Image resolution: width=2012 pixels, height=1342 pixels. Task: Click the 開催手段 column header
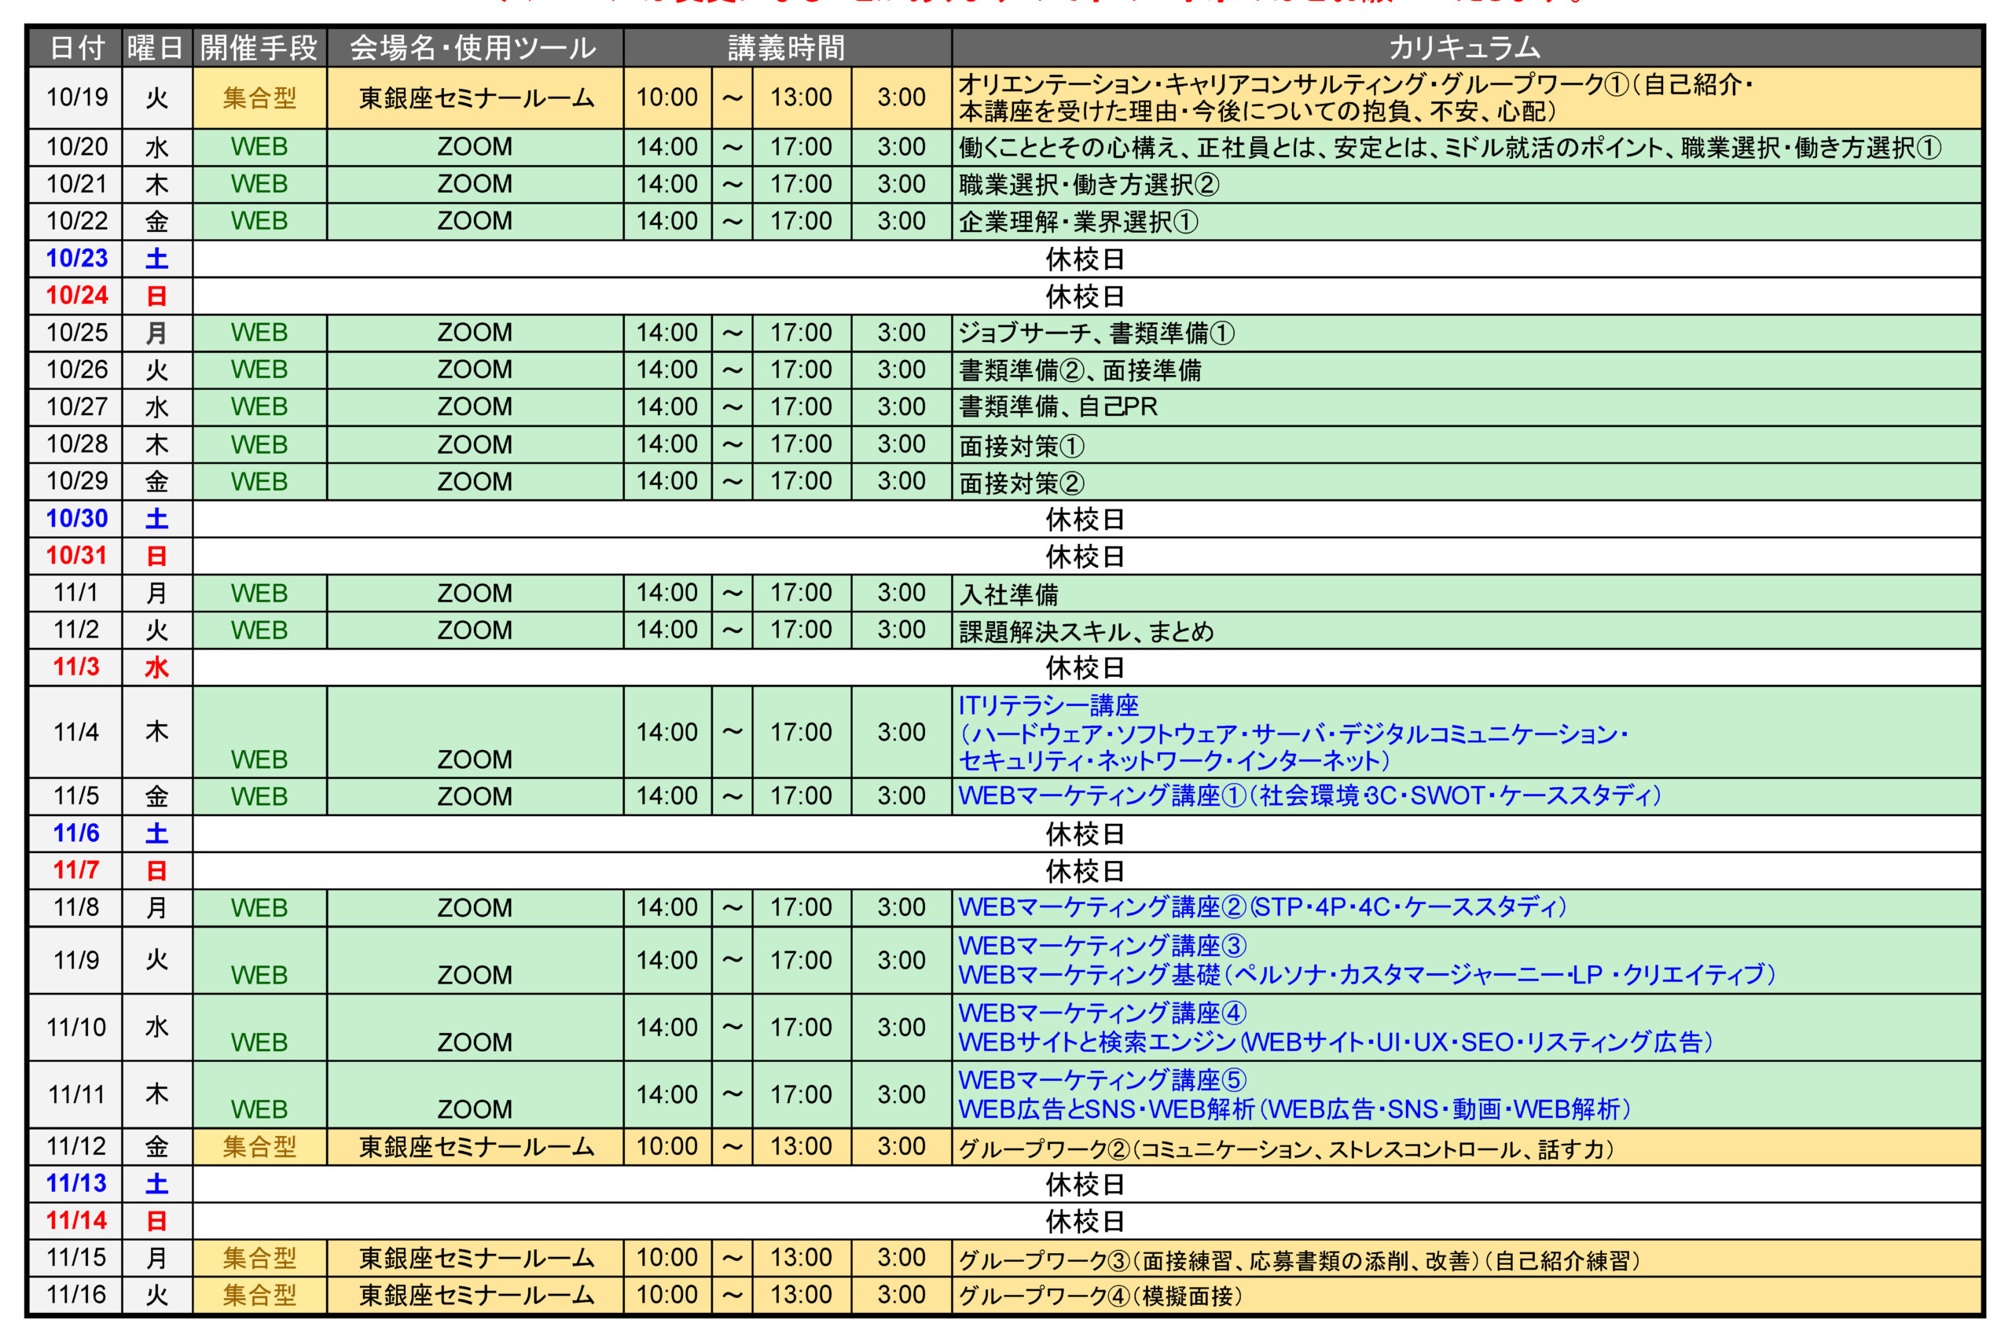[259, 47]
